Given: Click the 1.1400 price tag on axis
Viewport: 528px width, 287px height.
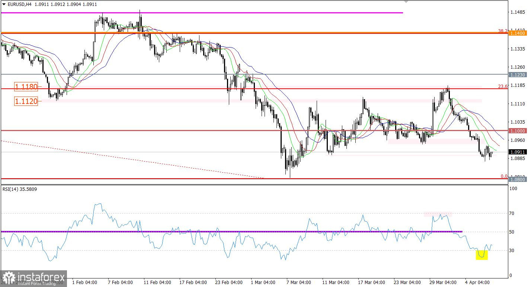Looking at the screenshot, I should [x=518, y=33].
